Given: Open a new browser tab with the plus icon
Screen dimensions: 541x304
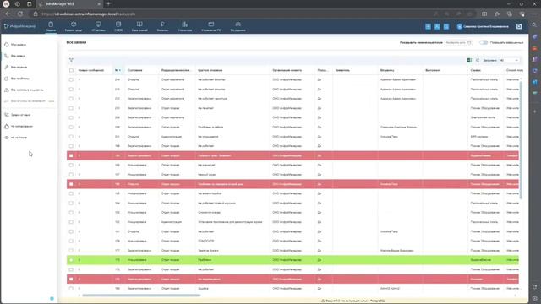Looking at the screenshot, I should pyautogui.click(x=108, y=3).
